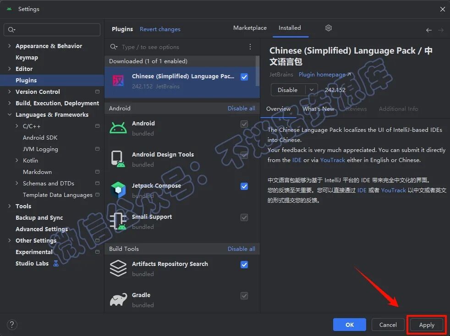Click the settings search magnifier icon

click(11, 30)
